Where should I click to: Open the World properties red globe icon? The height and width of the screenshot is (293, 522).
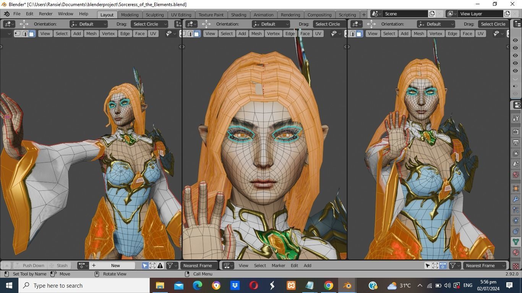click(x=516, y=175)
